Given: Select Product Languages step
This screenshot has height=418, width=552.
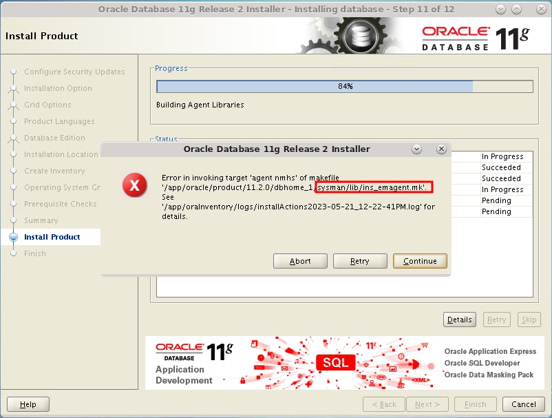Looking at the screenshot, I should click(59, 121).
